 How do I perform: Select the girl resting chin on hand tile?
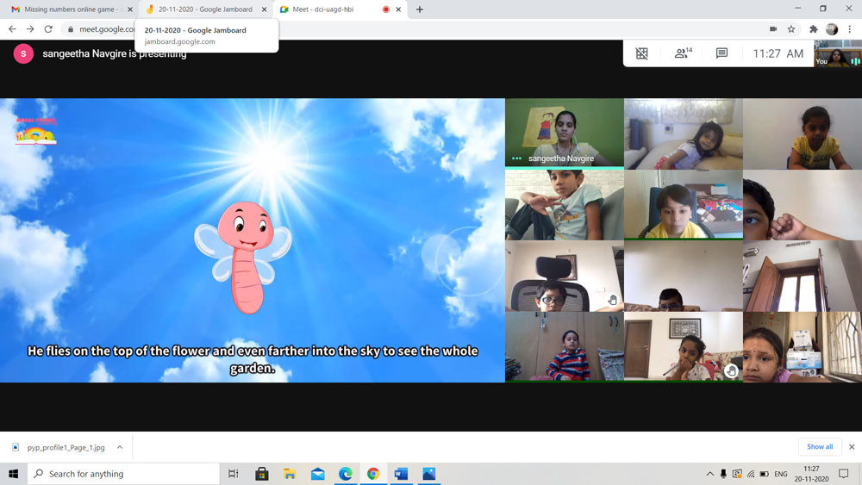[684, 347]
